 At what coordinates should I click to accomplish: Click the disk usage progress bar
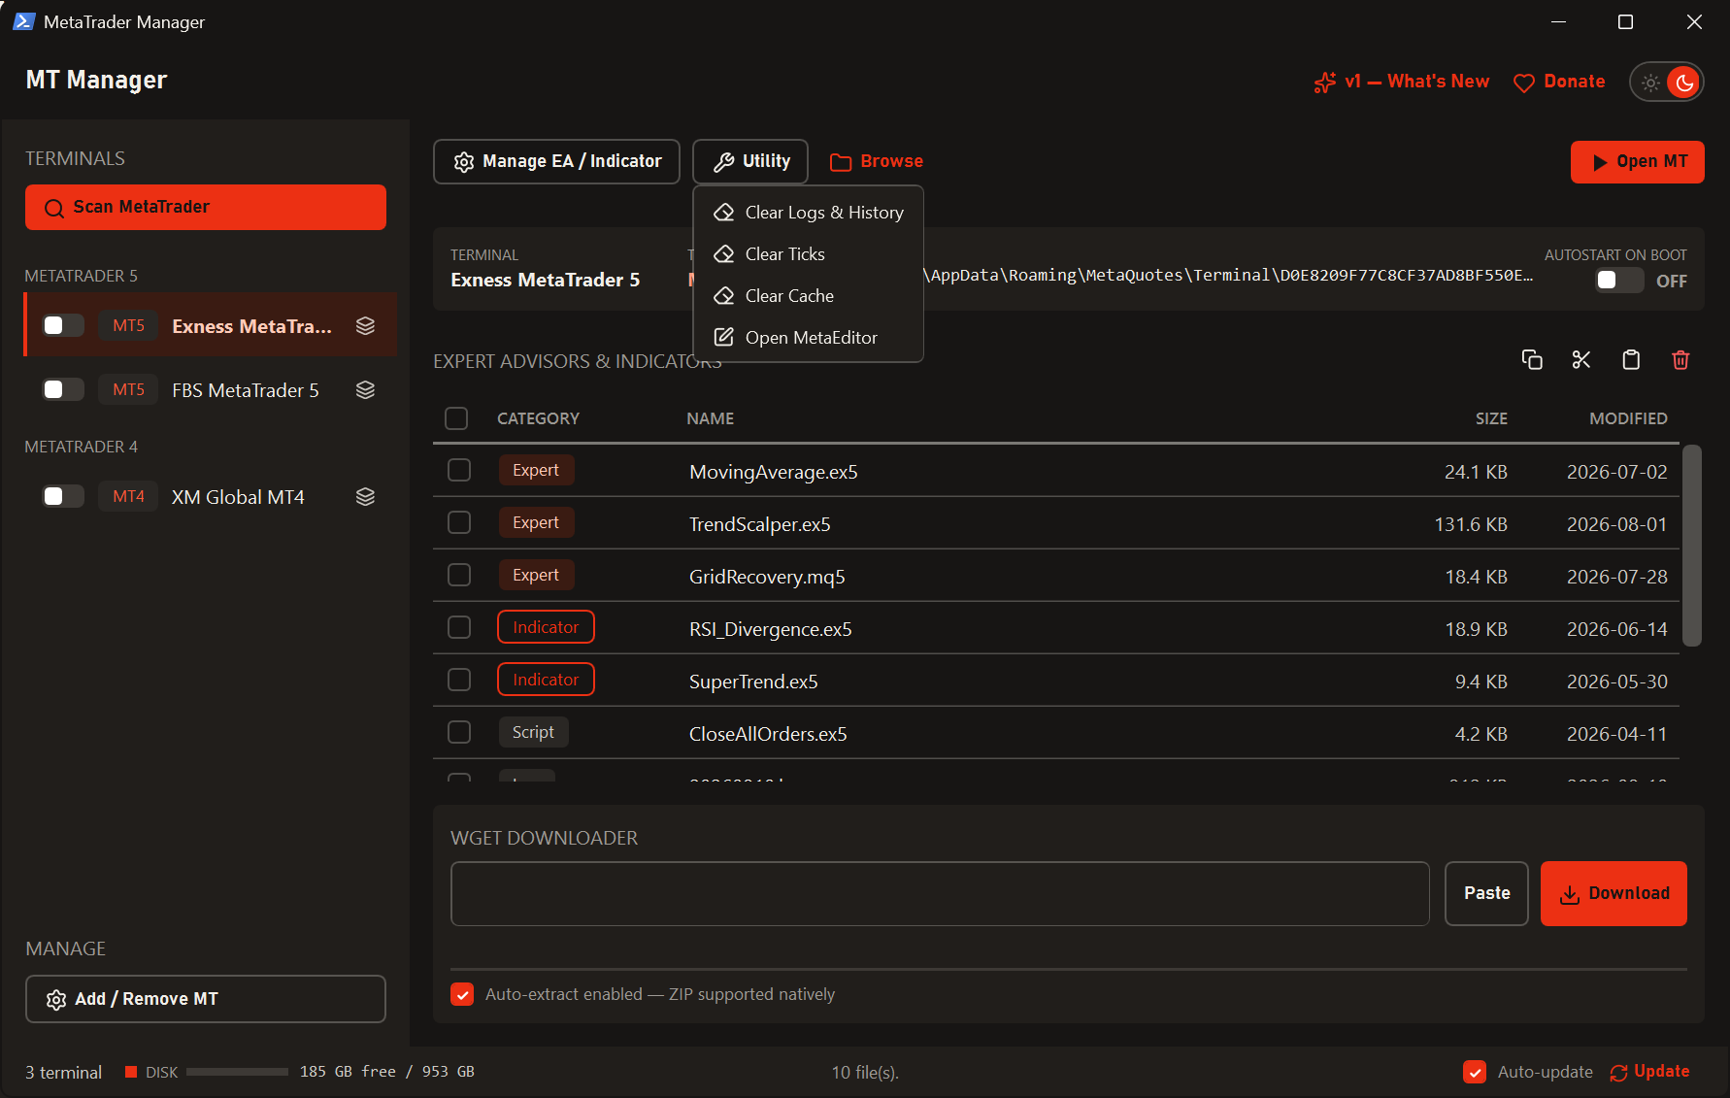click(x=237, y=1072)
